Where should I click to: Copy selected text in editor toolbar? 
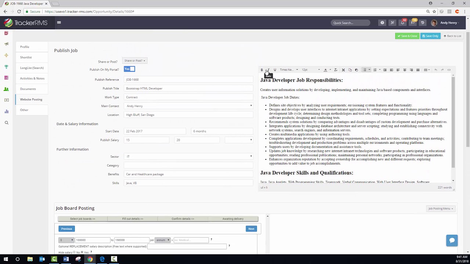(350, 70)
